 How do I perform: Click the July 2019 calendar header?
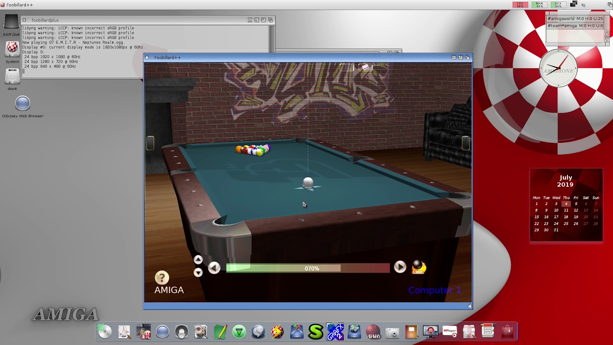566,181
